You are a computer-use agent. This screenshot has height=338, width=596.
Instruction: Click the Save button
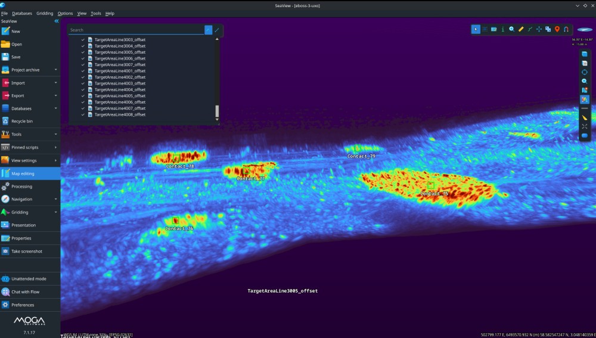click(30, 57)
